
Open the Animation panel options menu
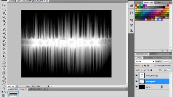127,89
